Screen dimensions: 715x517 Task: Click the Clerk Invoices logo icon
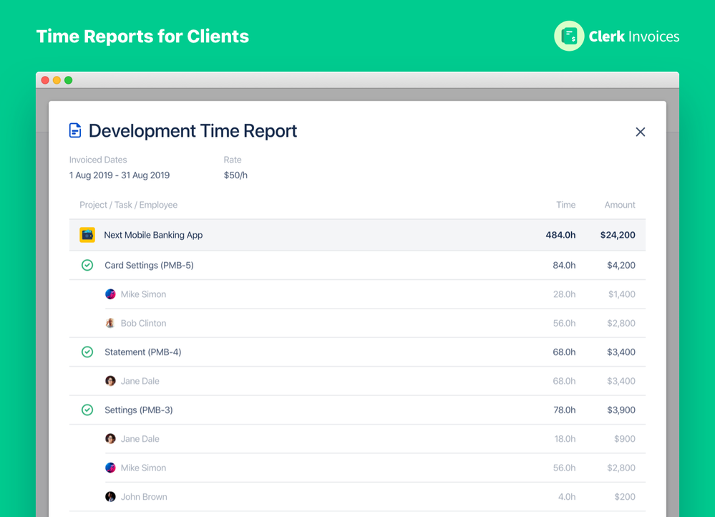pyautogui.click(x=568, y=36)
